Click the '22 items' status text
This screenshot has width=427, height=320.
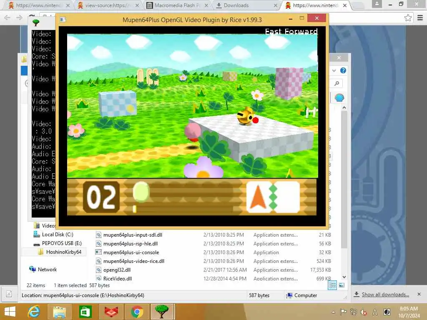pyautogui.click(x=36, y=285)
